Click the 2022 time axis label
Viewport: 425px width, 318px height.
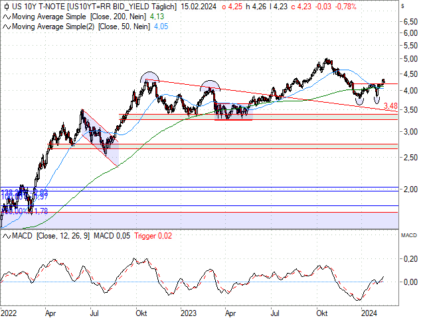9,313
